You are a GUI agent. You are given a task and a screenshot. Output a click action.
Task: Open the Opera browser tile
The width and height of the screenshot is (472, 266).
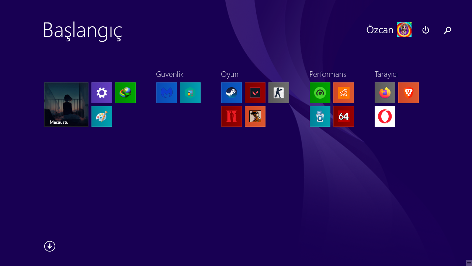point(385,116)
